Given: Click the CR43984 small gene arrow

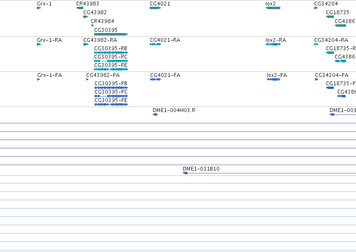Looking at the screenshot, I should (x=92, y=25).
